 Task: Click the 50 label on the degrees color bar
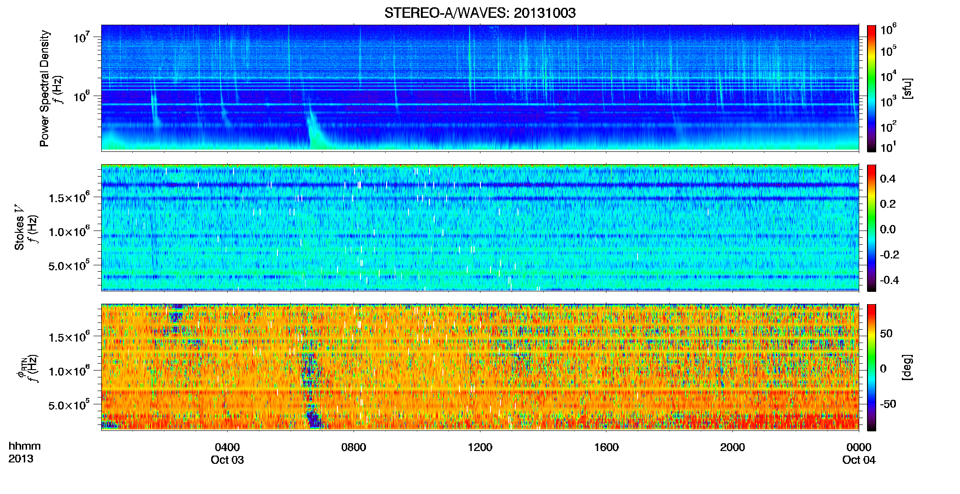[x=886, y=333]
